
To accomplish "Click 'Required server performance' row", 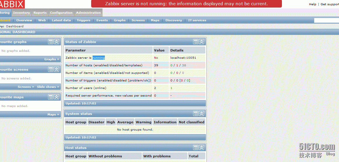I will [135, 95].
